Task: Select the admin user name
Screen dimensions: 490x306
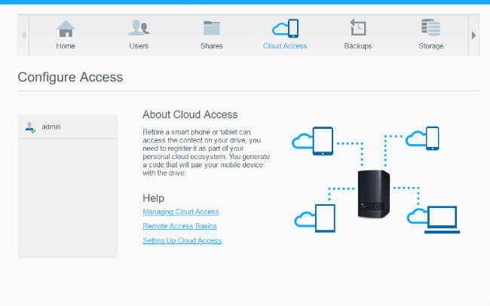Action: pyautogui.click(x=51, y=127)
